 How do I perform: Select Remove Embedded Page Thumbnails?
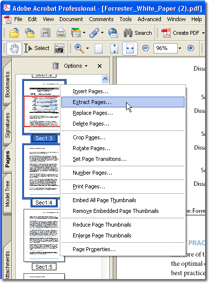click(123, 211)
